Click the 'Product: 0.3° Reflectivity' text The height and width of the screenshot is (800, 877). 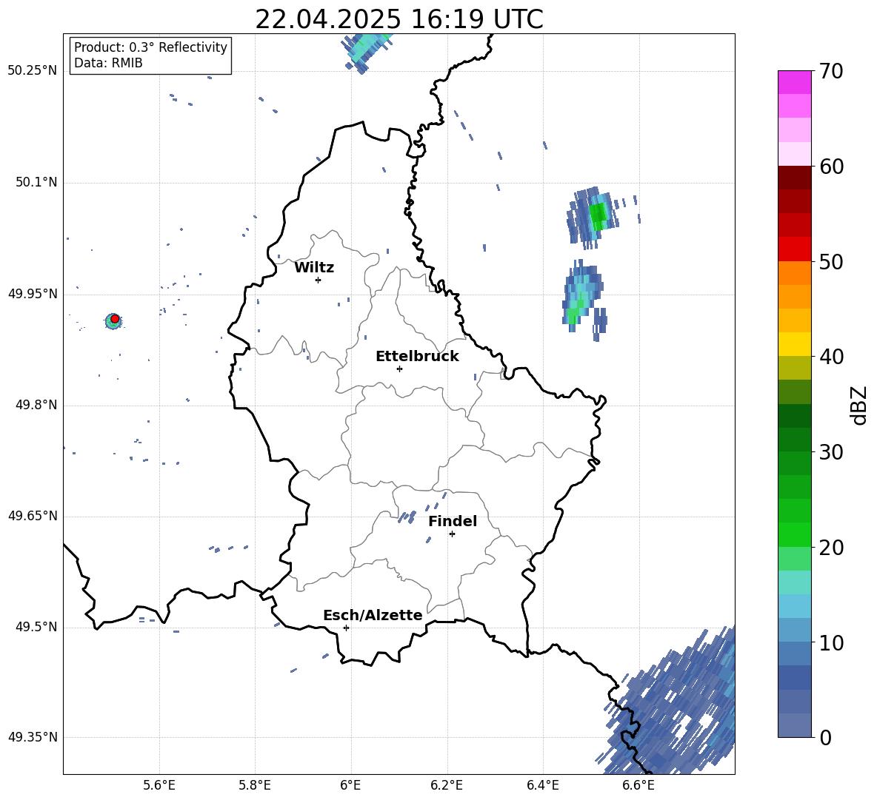point(150,47)
